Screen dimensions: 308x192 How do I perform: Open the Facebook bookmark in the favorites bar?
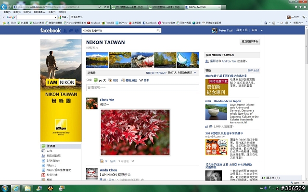click(x=150, y=23)
